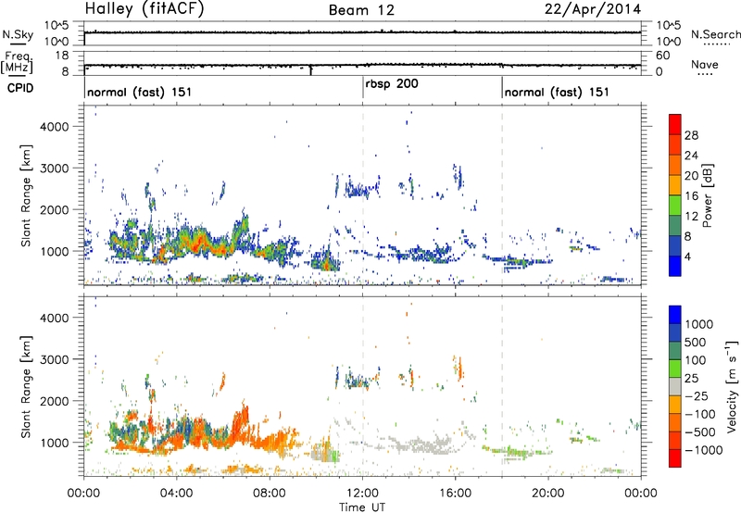Click the strong orange backscatter near 05:00 in power panel
This screenshot has width=741, height=513.
click(x=197, y=241)
